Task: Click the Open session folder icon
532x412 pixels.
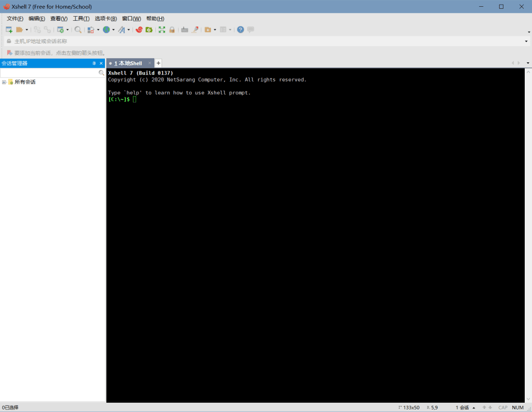Action: tap(19, 30)
